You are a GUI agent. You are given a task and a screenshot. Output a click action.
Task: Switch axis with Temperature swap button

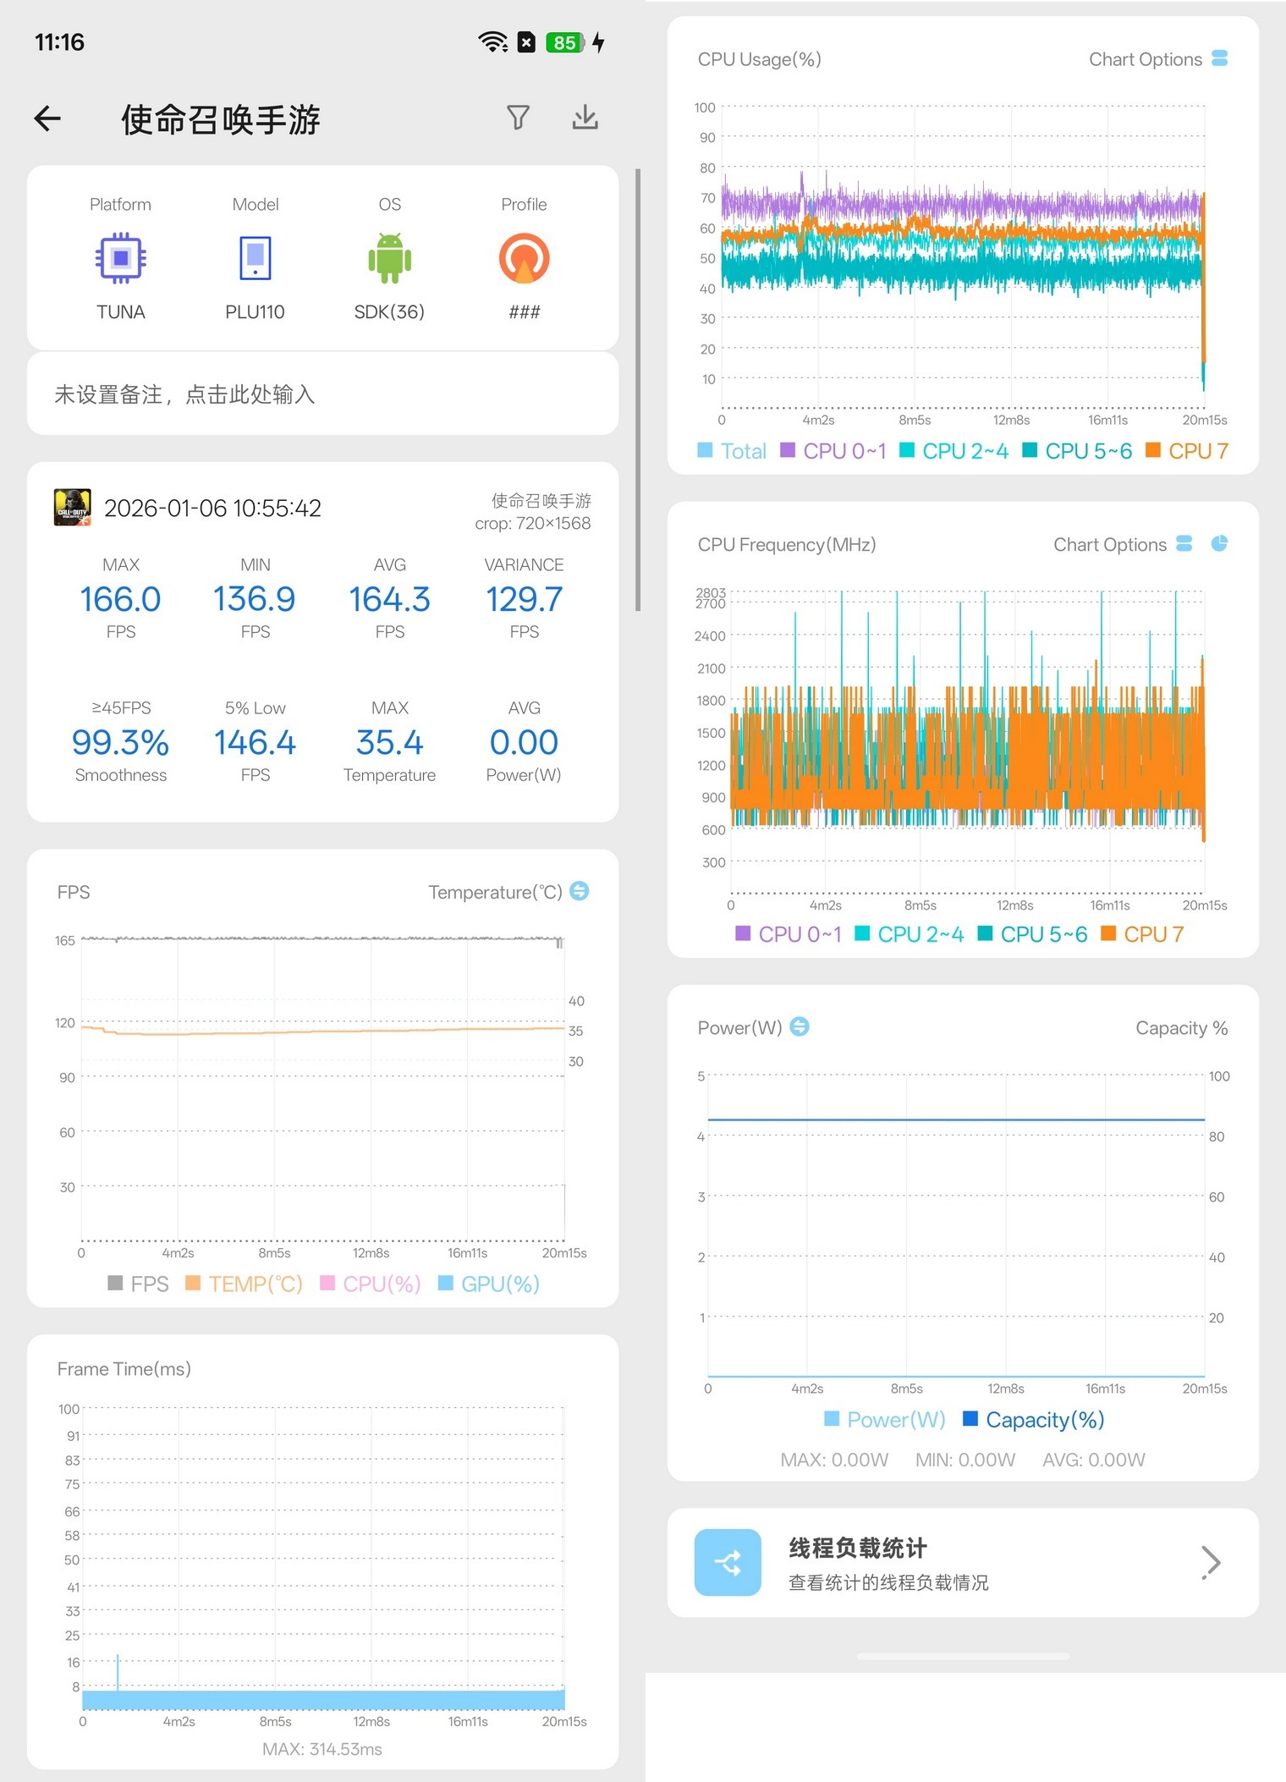coord(580,891)
